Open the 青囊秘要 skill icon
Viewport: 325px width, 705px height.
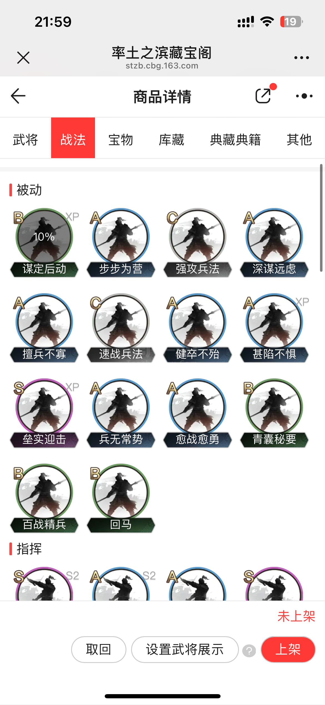274,413
